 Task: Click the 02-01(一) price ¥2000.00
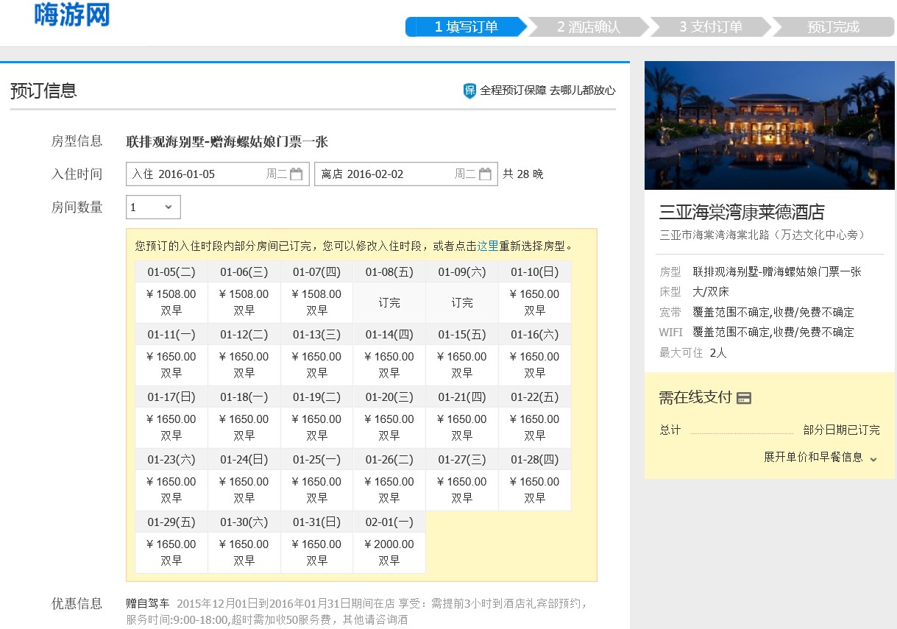[x=389, y=544]
